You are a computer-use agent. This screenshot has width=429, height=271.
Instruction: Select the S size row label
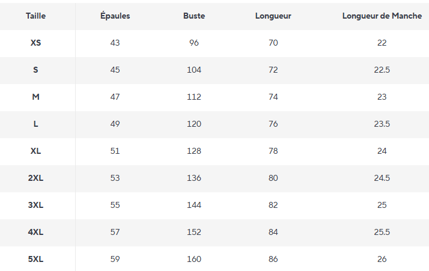point(35,70)
